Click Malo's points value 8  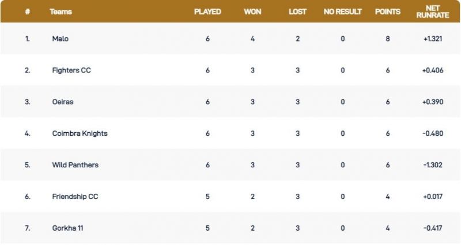click(388, 39)
